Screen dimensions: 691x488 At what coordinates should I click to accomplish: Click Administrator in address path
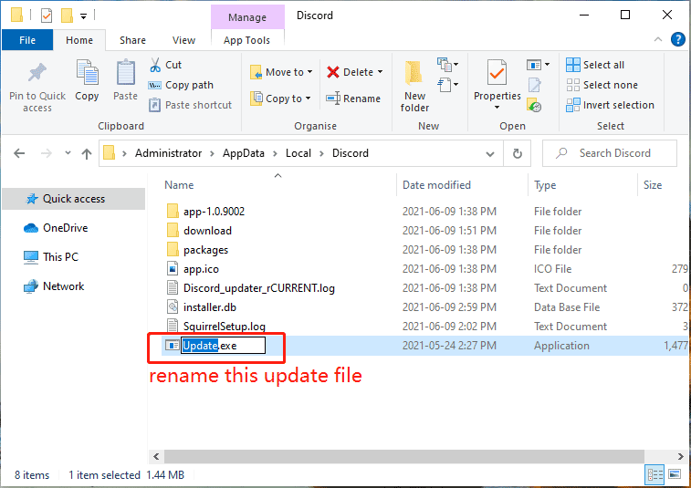click(x=168, y=153)
